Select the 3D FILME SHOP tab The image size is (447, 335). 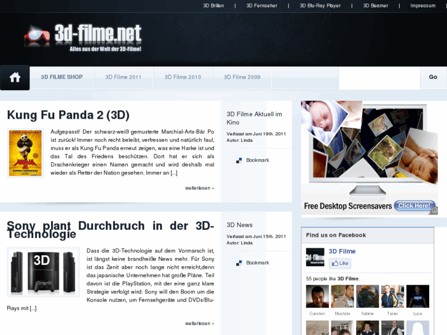[x=61, y=77]
